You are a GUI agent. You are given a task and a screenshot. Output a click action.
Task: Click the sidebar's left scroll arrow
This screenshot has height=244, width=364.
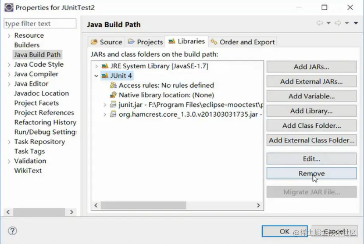coord(8,212)
